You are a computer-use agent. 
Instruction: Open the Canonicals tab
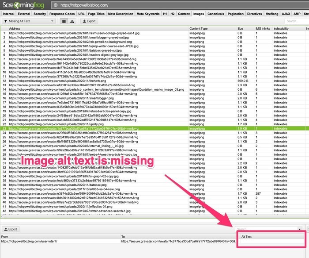pyautogui.click(x=216, y=14)
